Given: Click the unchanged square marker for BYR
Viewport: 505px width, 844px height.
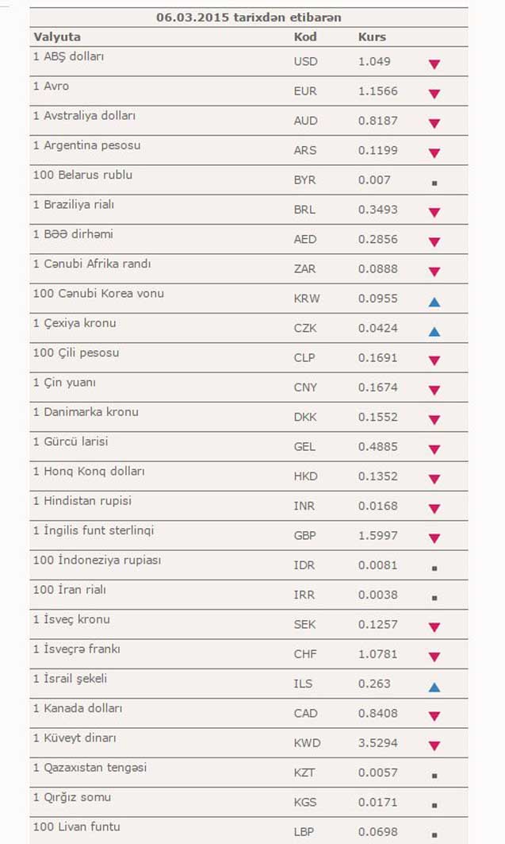Looking at the screenshot, I should coord(434,183).
